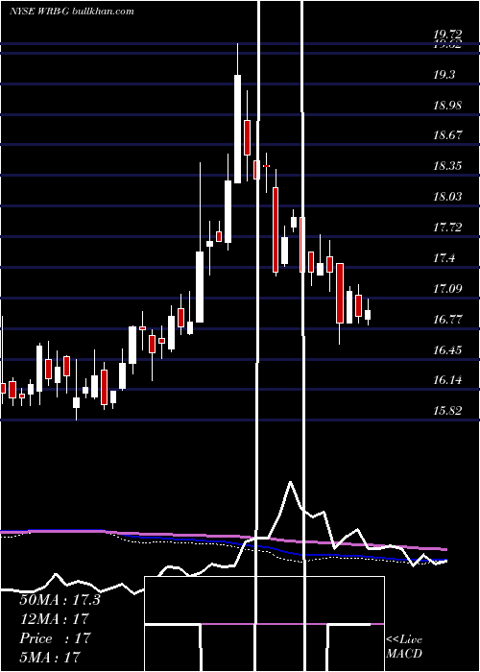This screenshot has height=672, width=480.
Task: Click the 16.14 price axis label
Action: [447, 380]
